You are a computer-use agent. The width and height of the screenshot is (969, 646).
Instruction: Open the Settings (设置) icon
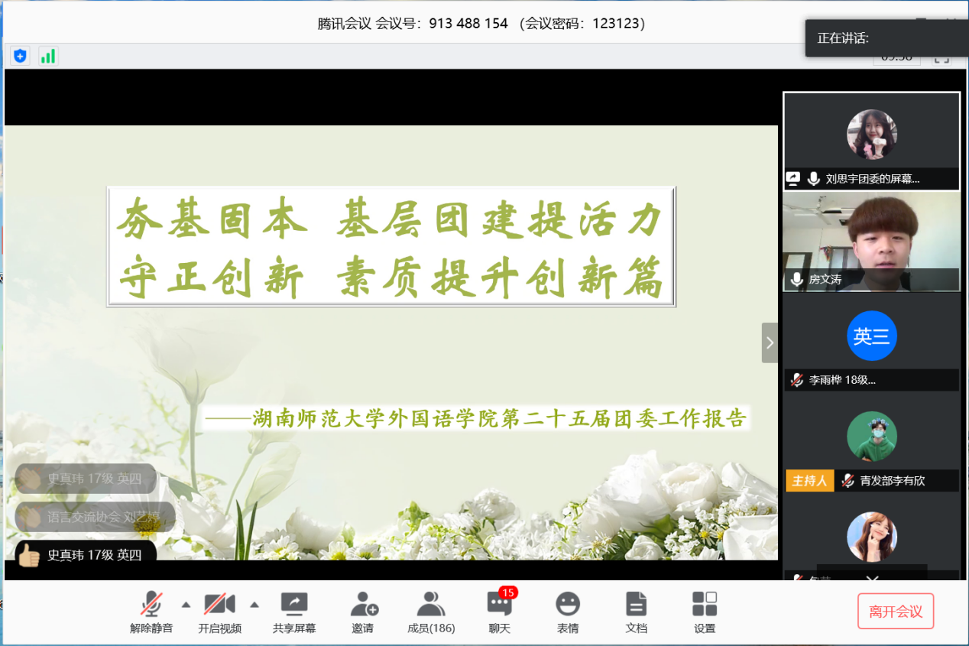coord(704,612)
